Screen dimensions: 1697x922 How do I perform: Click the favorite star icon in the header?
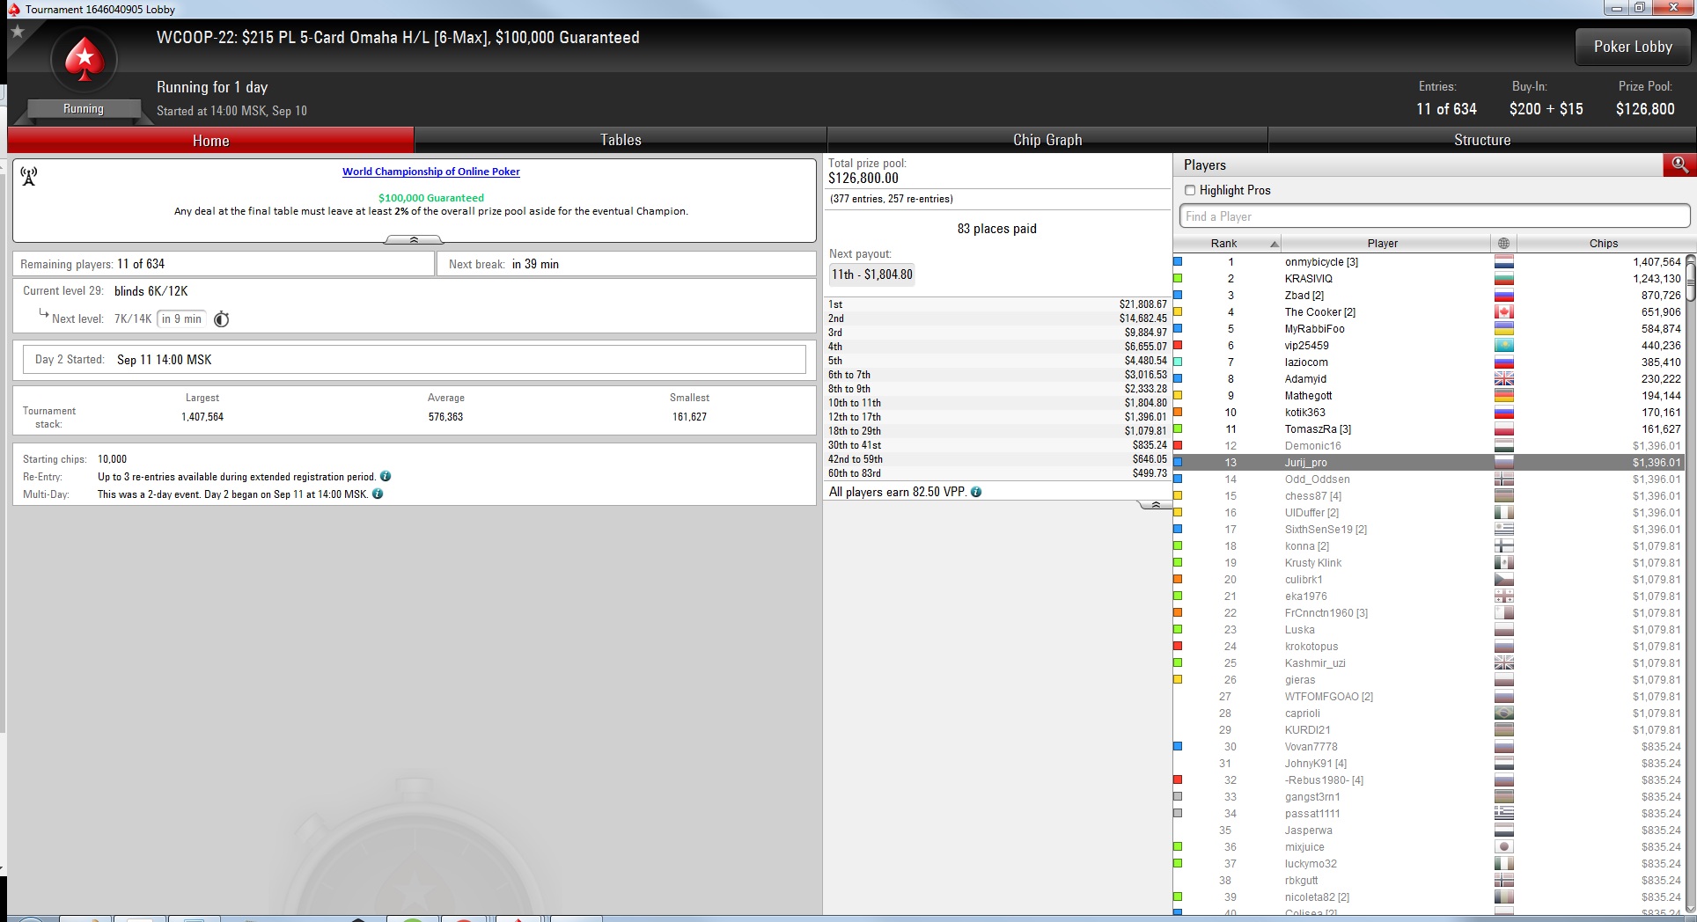(17, 32)
